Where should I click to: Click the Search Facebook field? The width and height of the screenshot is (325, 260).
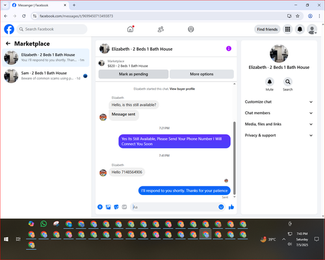[x=52, y=29]
